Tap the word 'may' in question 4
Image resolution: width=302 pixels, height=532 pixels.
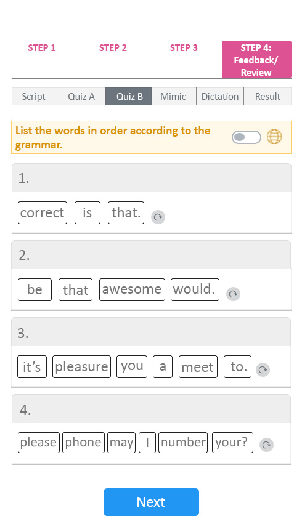tap(121, 443)
